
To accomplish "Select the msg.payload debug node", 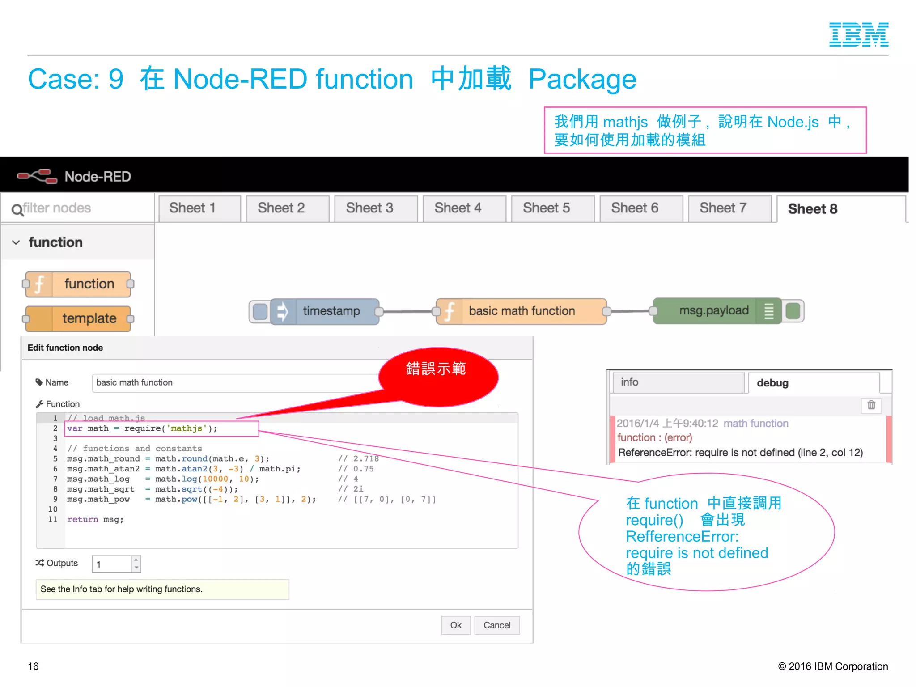I will click(717, 311).
